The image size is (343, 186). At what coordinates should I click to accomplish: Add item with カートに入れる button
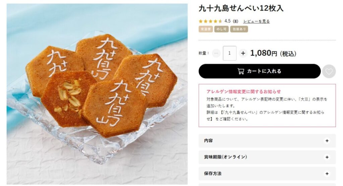[x=260, y=71]
